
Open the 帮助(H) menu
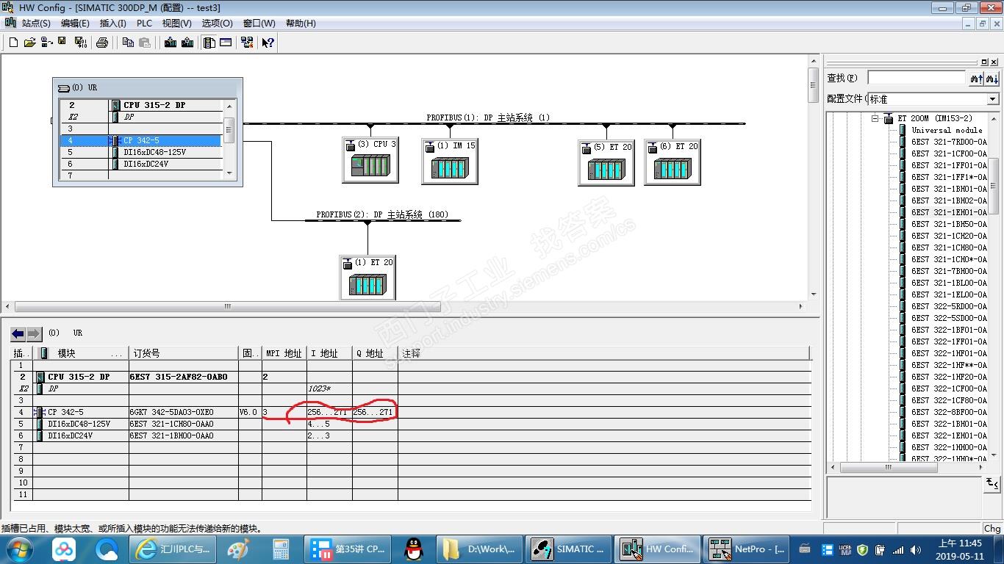click(301, 23)
